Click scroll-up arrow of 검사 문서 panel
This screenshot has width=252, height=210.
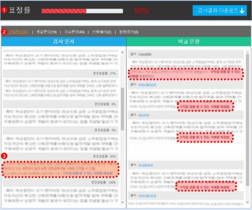pyautogui.click(x=122, y=52)
